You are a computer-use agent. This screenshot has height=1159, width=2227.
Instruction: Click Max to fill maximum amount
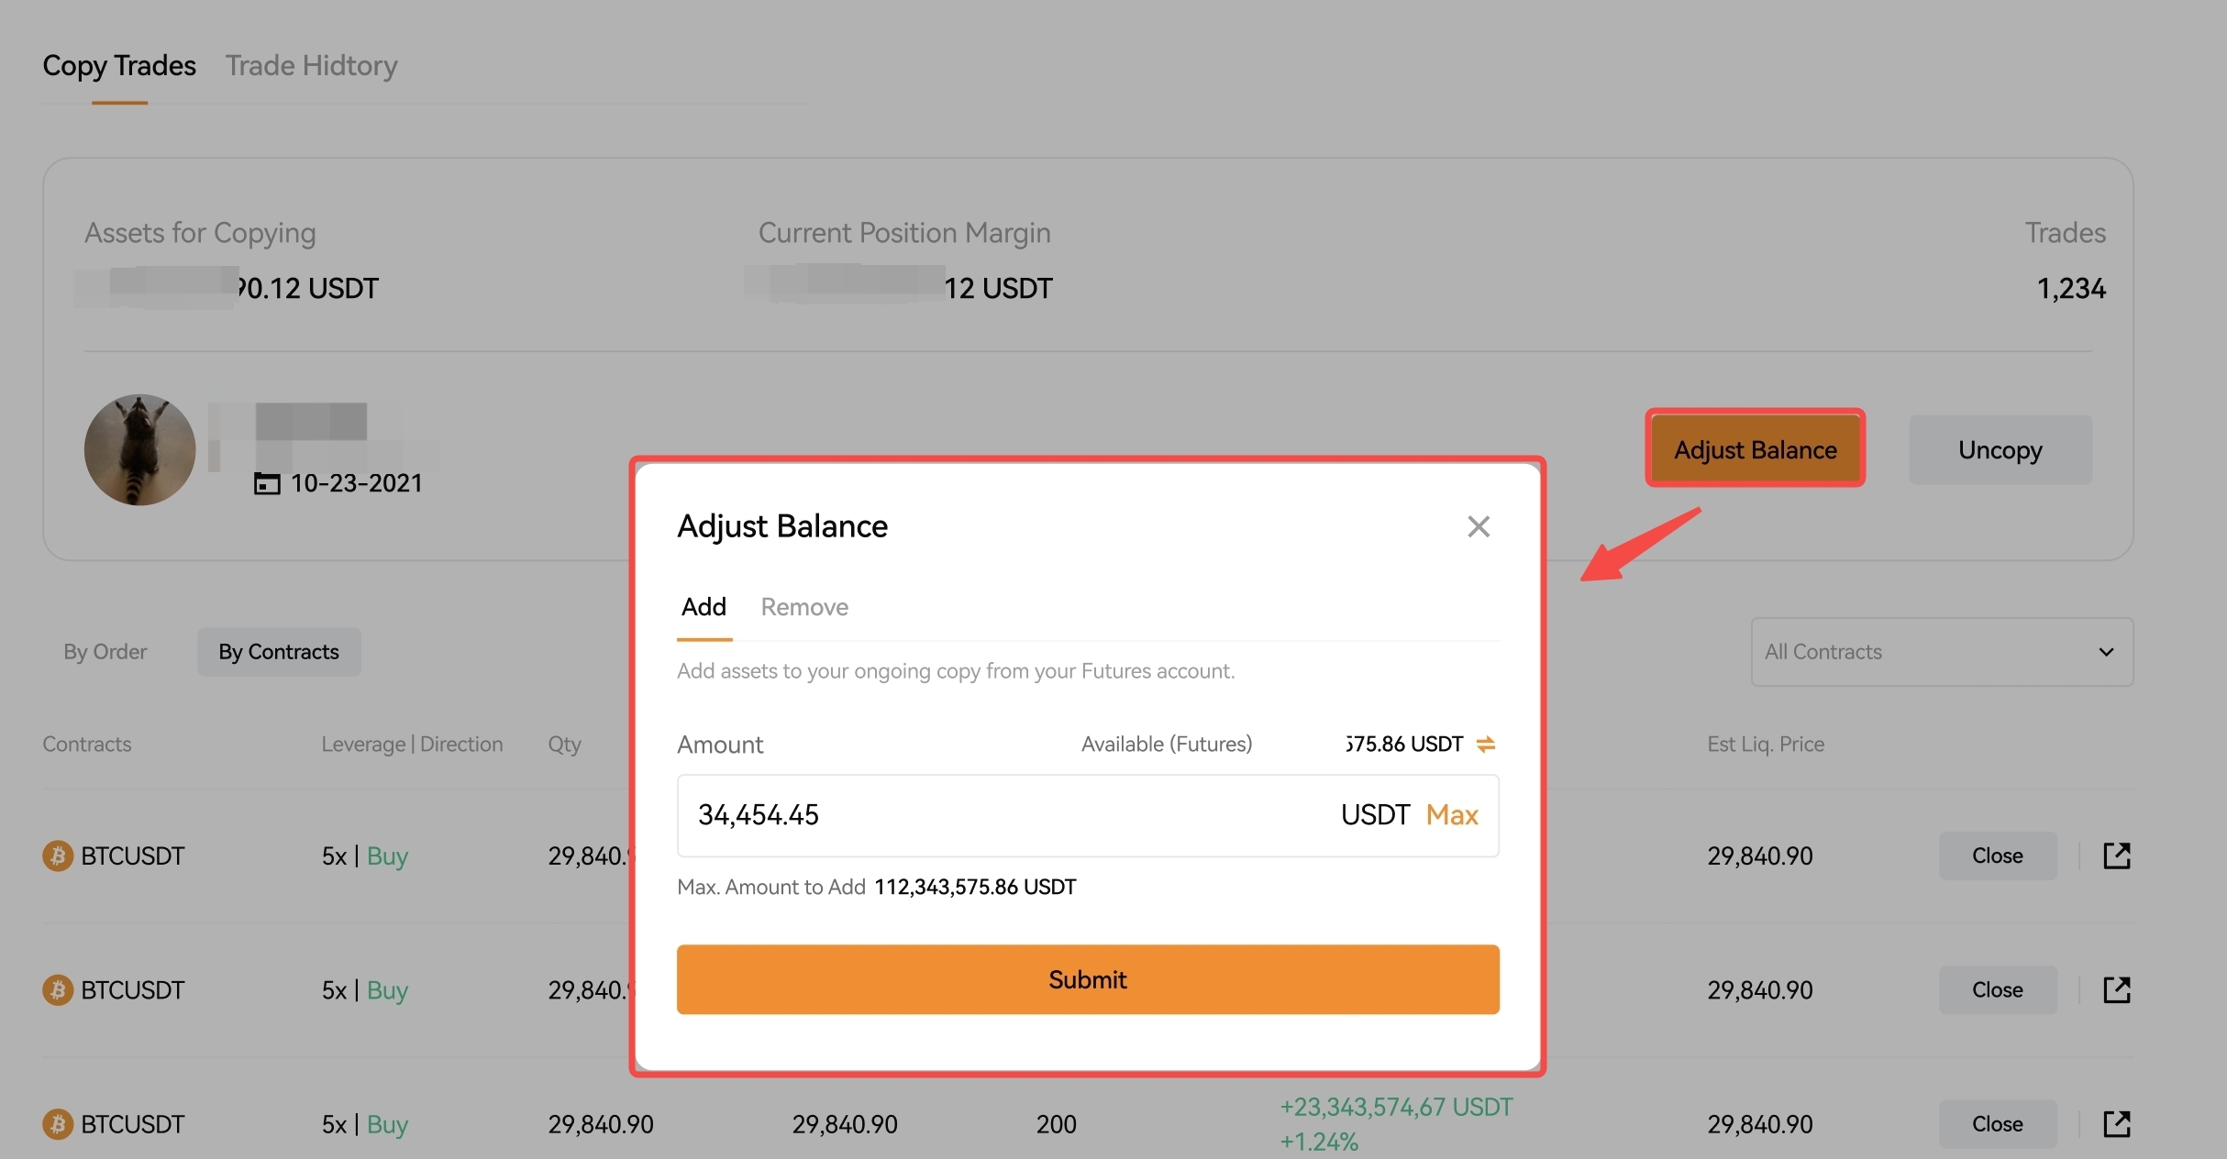(x=1452, y=815)
